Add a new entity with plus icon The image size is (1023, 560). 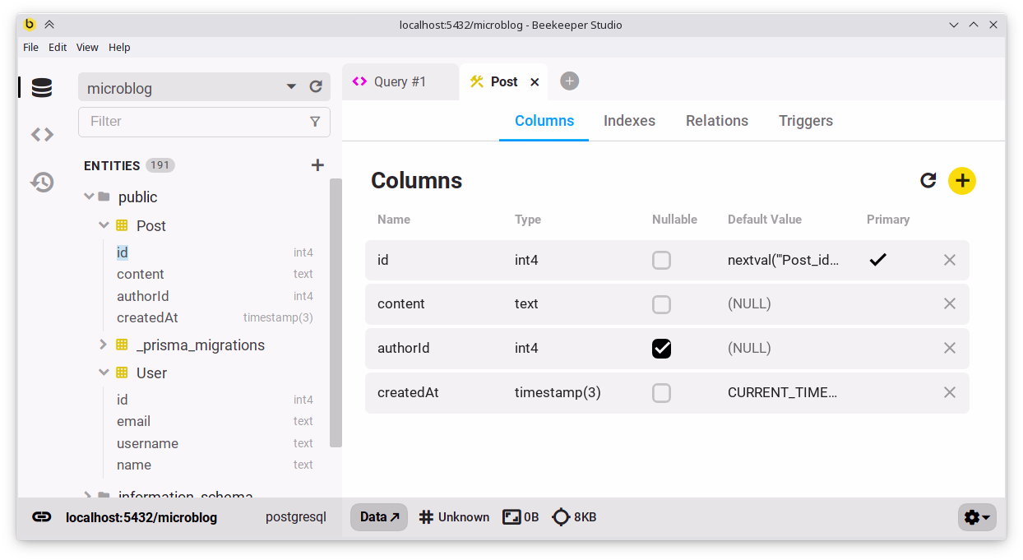317,165
